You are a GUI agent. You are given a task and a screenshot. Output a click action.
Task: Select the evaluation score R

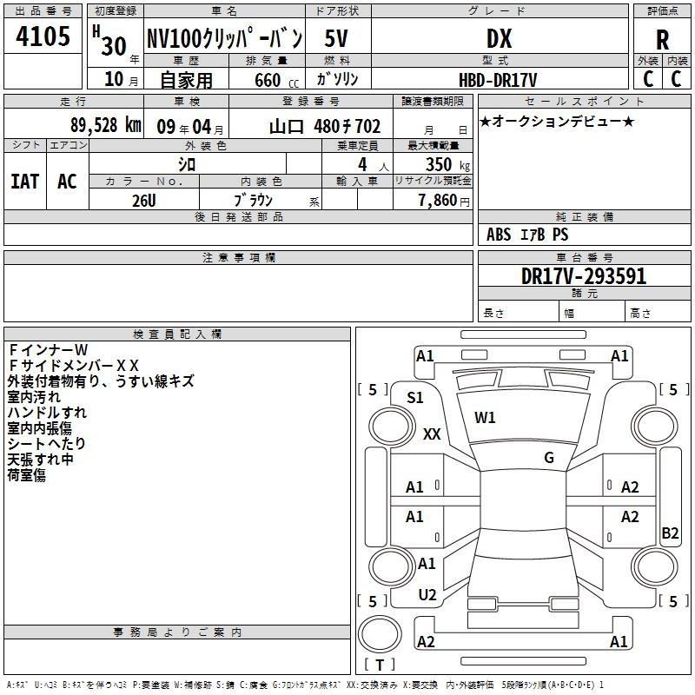[663, 39]
